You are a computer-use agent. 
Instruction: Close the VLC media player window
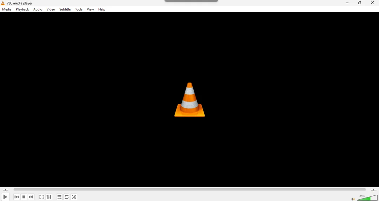372,3
